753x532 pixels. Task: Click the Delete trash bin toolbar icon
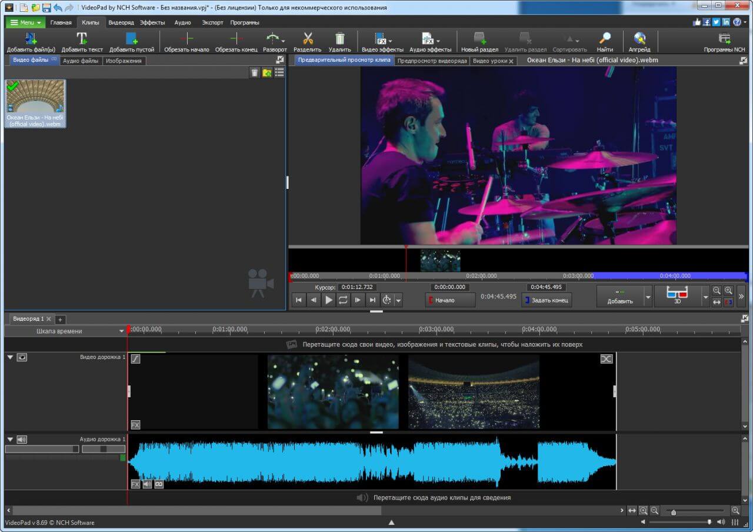click(x=339, y=39)
